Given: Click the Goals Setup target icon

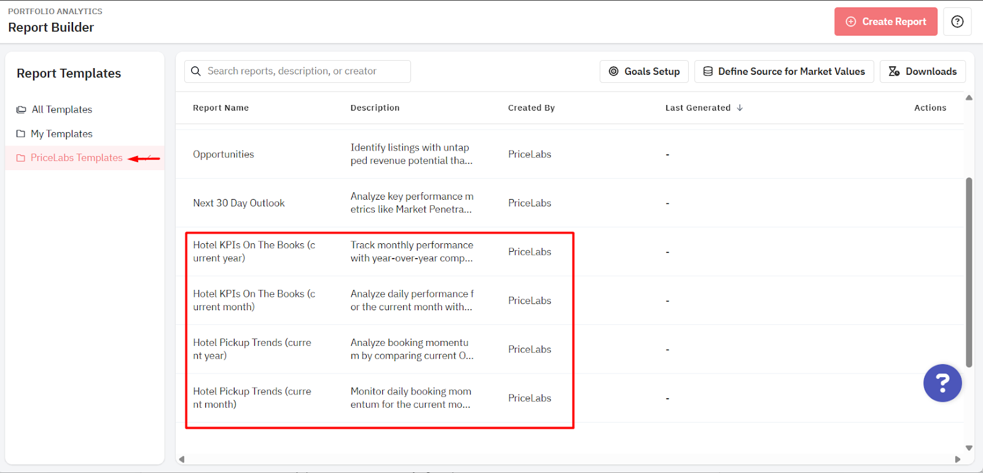Looking at the screenshot, I should click(613, 71).
